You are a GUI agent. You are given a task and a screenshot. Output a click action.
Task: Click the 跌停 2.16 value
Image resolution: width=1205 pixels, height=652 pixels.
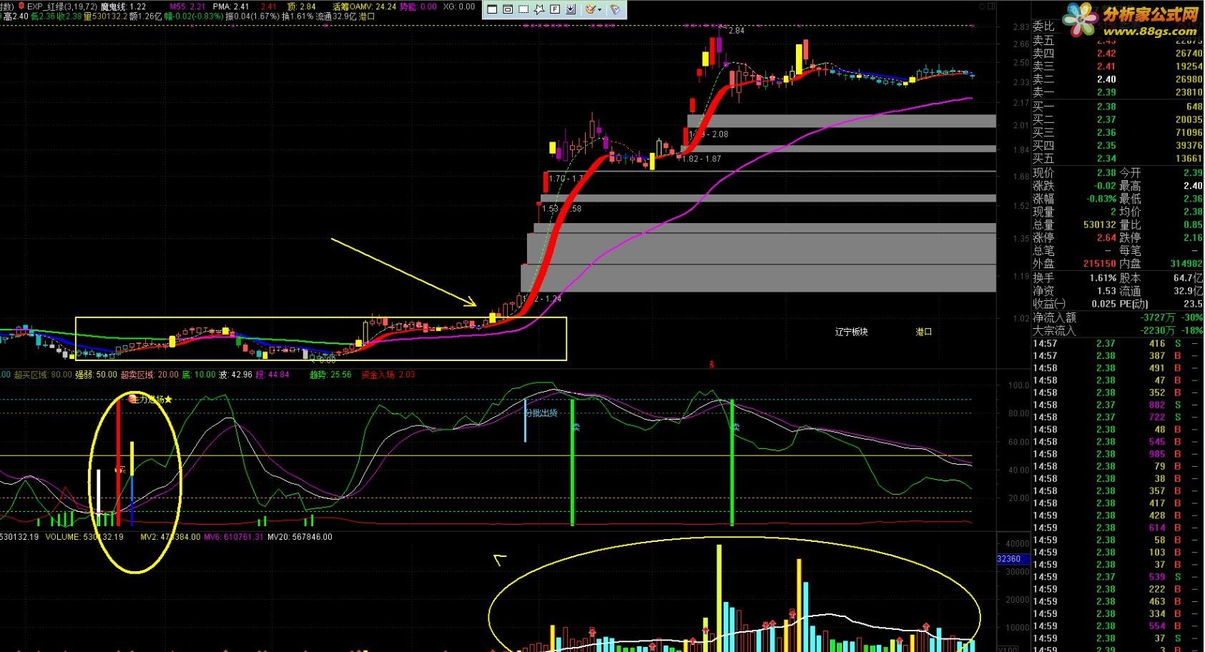coord(1193,237)
